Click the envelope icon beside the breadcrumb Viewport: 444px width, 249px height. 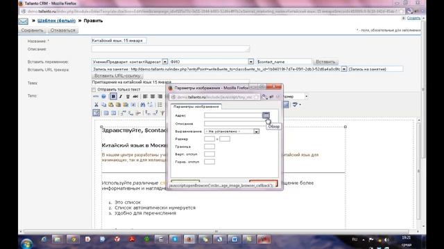point(24,21)
